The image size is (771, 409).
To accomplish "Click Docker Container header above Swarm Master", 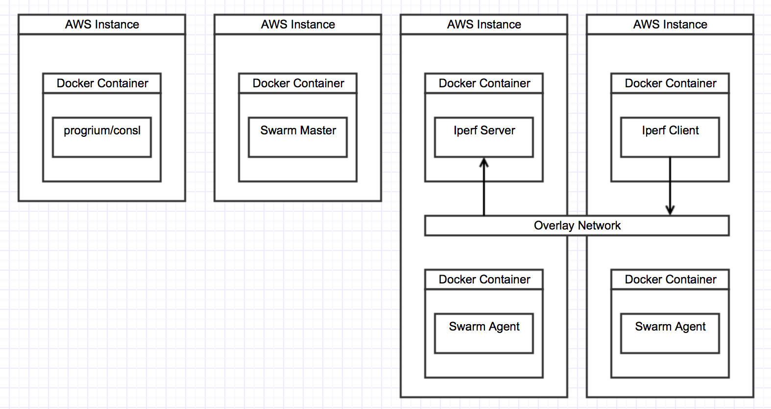I will coord(298,83).
